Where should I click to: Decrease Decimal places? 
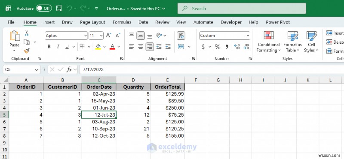246,47
